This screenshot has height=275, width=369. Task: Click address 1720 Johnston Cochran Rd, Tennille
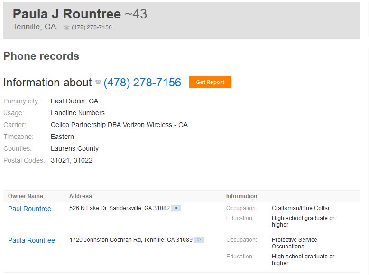[131, 240]
